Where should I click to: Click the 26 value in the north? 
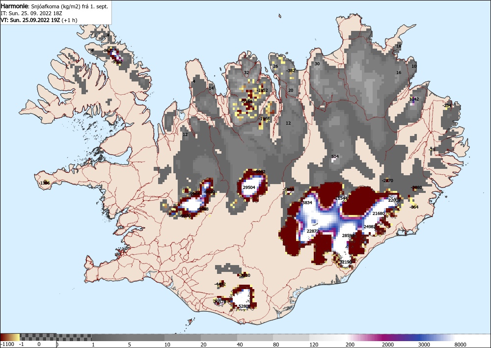[275, 66]
